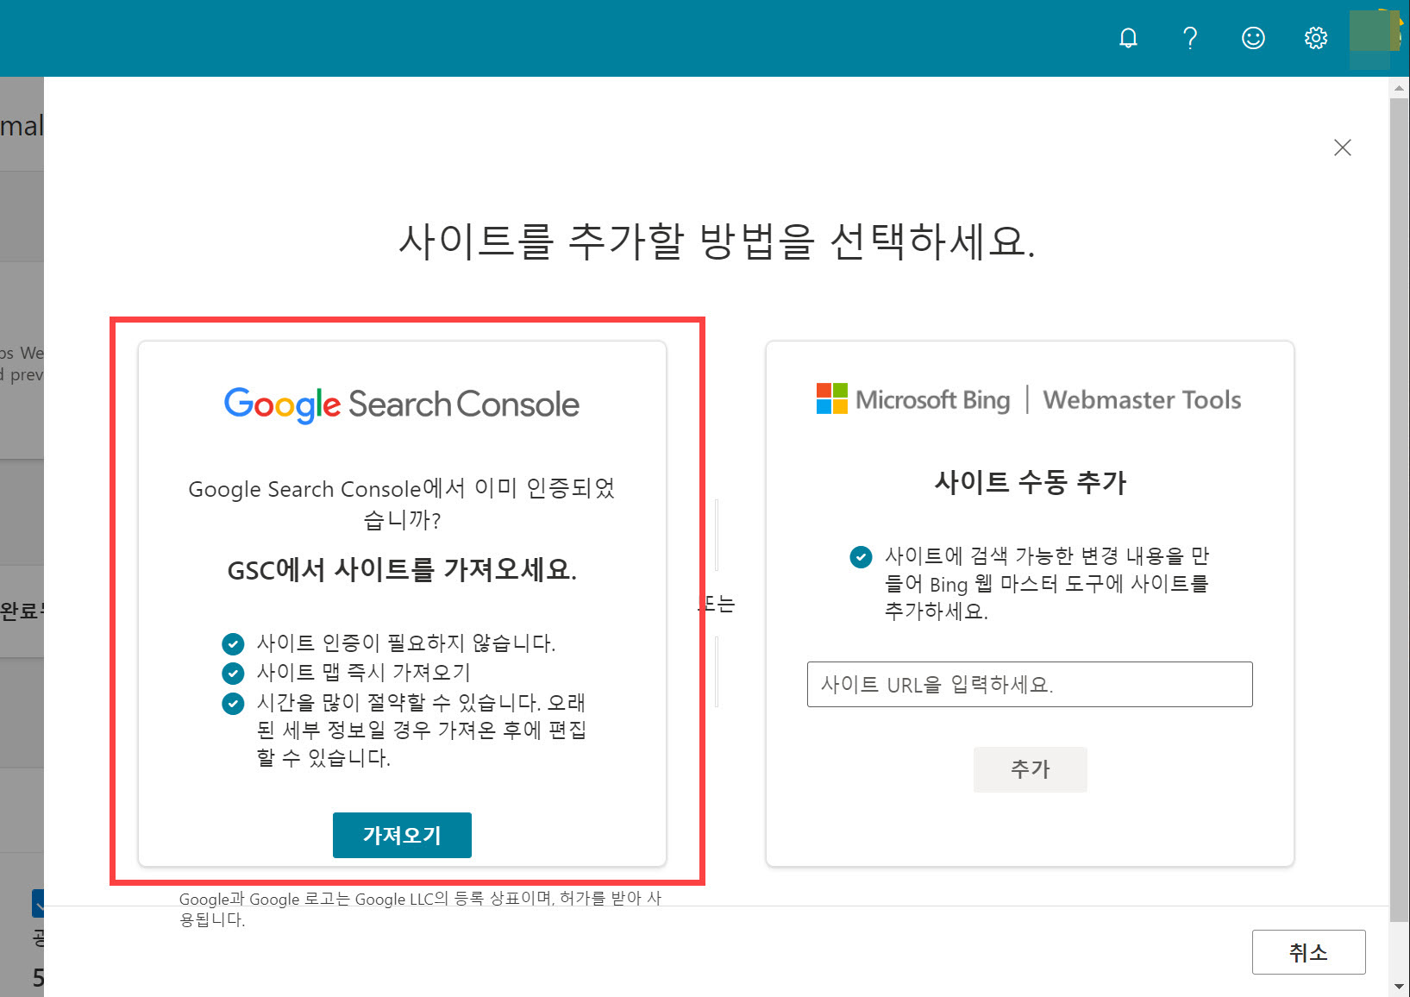Open the feedback smiley face
Image resolution: width=1410 pixels, height=997 pixels.
(1253, 38)
